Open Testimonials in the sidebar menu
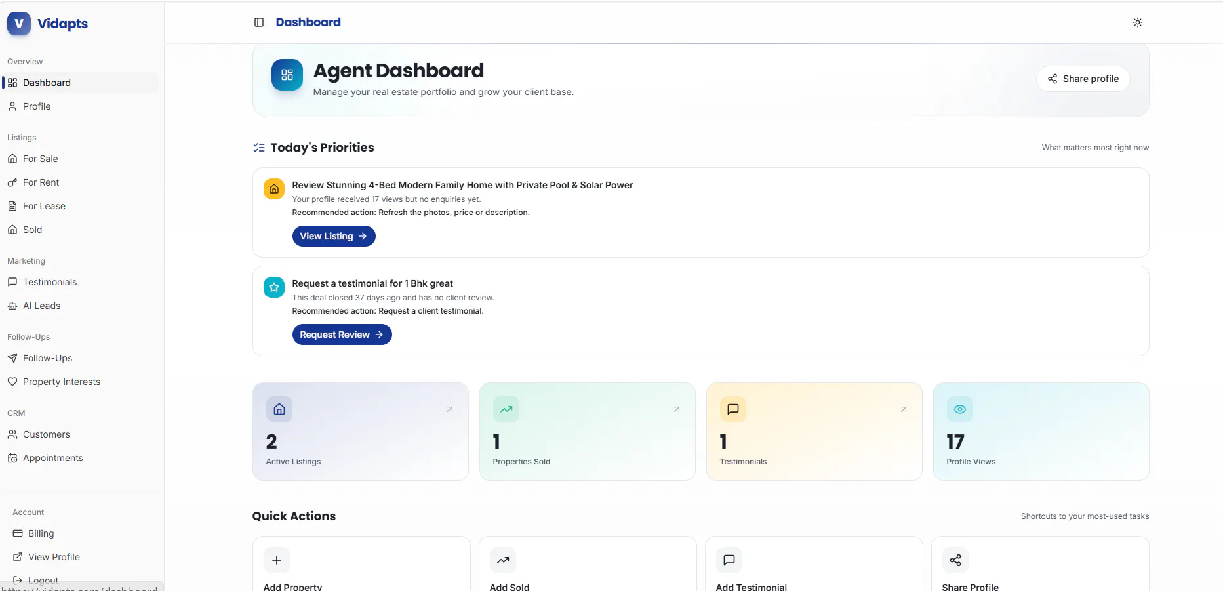The image size is (1223, 591). click(81, 282)
